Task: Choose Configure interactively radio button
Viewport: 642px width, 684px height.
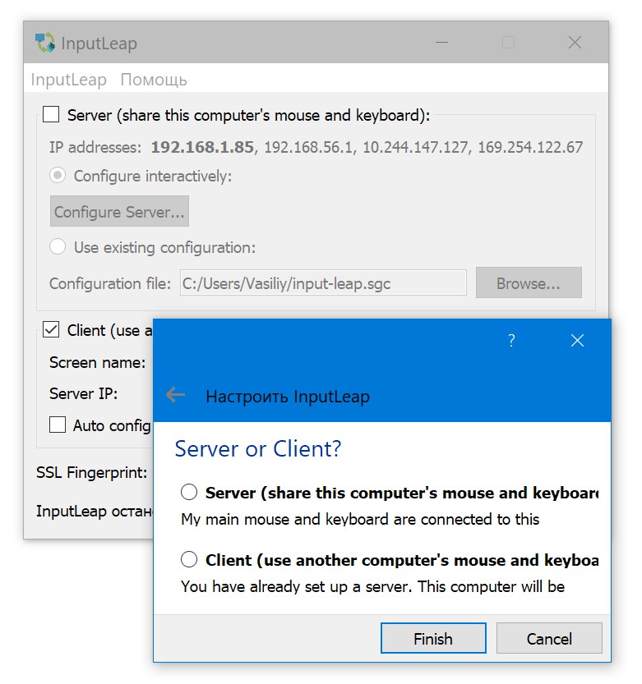Action: tap(58, 176)
